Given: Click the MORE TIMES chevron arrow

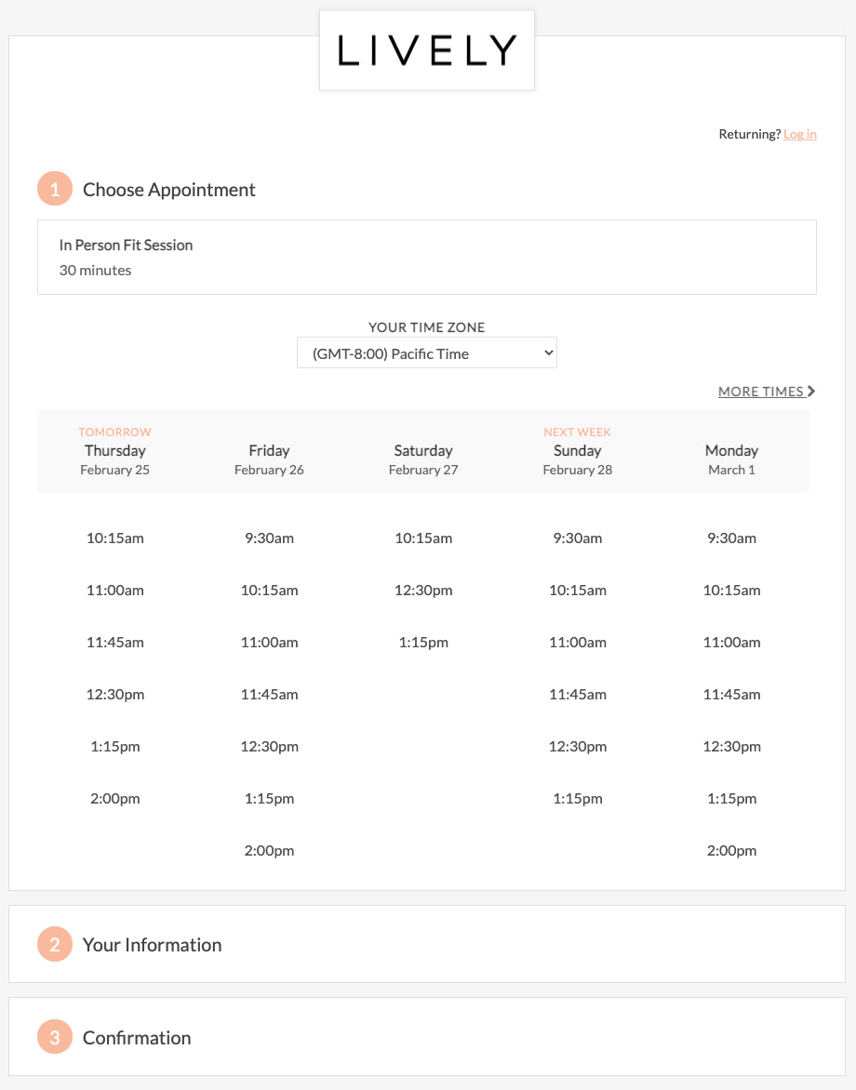Looking at the screenshot, I should click(x=810, y=391).
